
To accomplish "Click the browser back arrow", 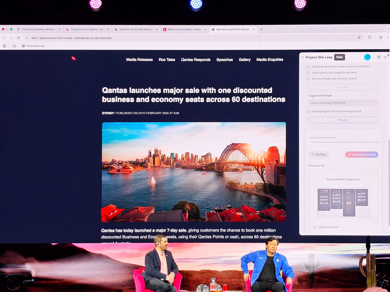I will click(4, 38).
